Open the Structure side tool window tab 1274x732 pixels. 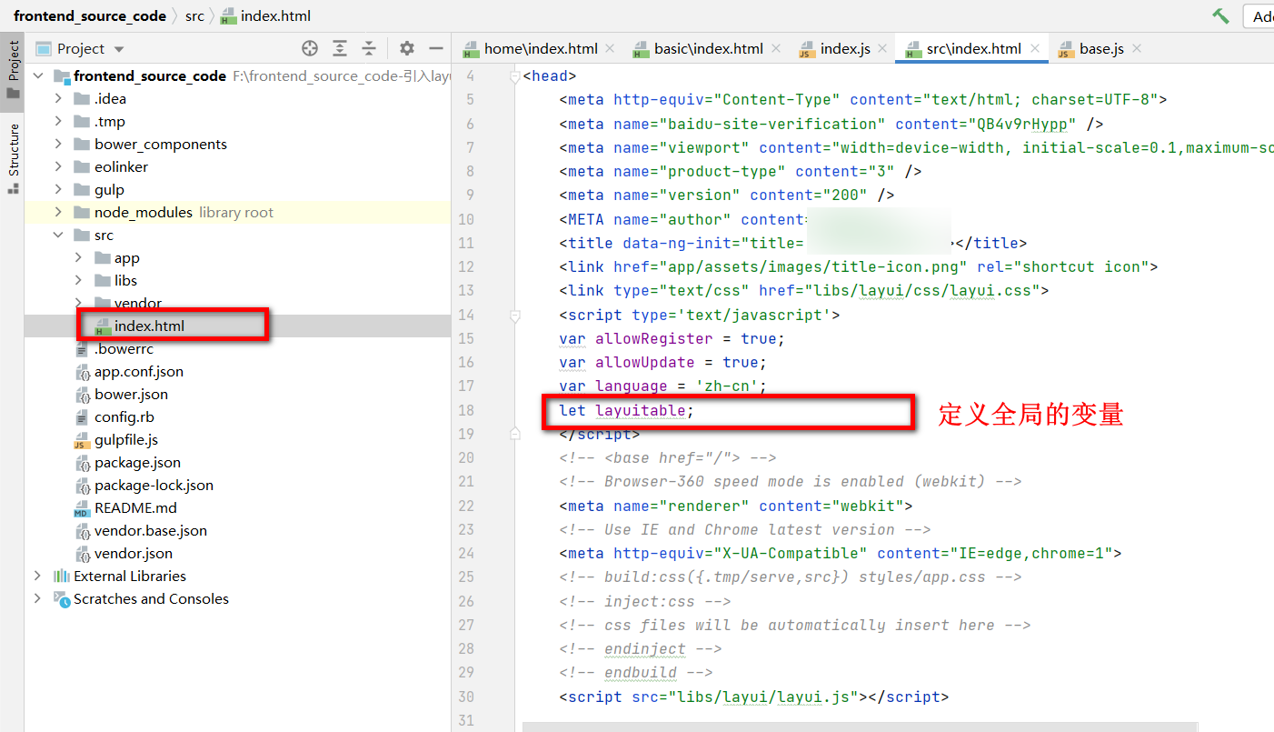click(13, 157)
